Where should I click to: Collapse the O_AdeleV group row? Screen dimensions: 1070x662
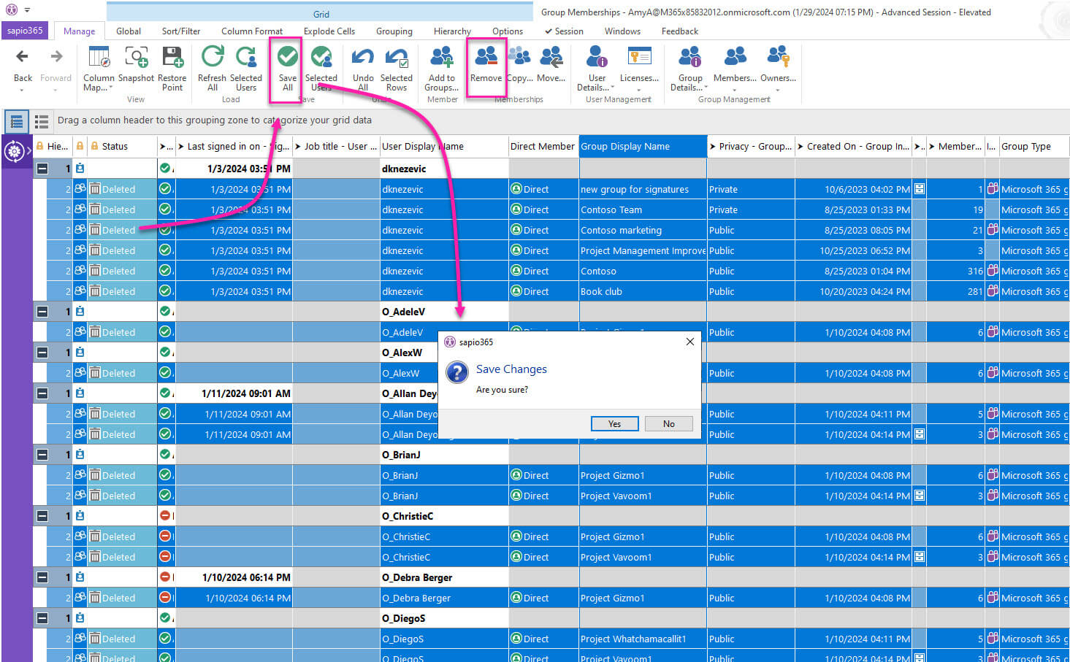click(42, 312)
